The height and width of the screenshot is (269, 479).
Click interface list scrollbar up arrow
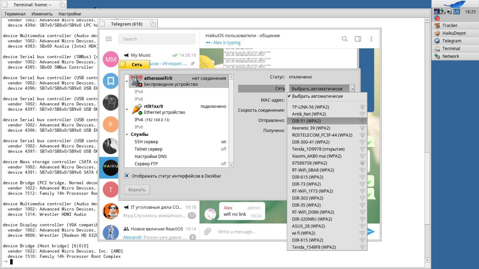(x=231, y=76)
